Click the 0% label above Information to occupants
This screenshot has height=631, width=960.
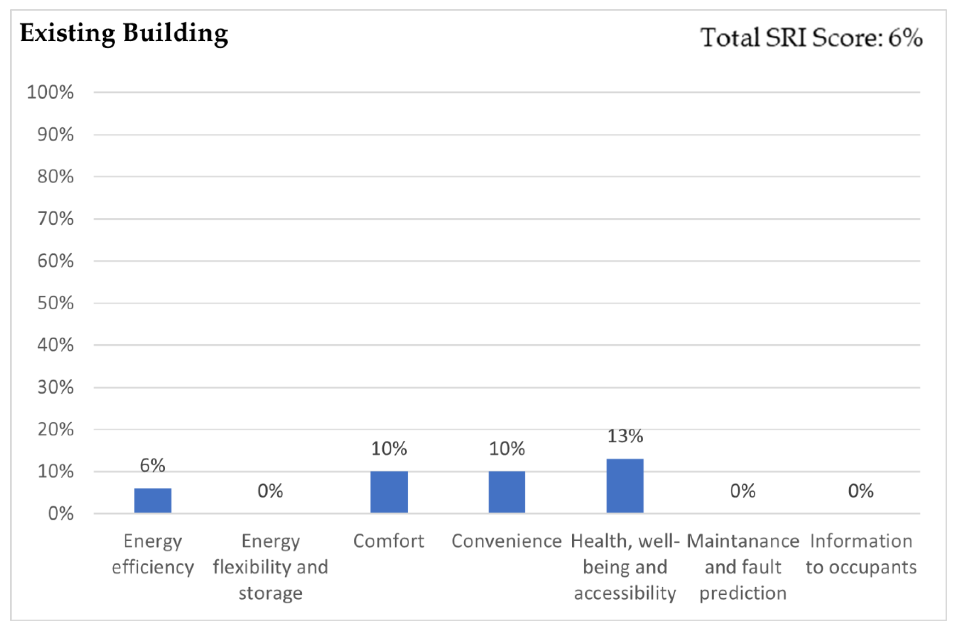pos(861,490)
